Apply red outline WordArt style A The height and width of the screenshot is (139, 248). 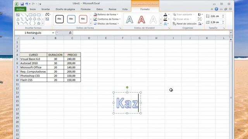(x=141, y=20)
